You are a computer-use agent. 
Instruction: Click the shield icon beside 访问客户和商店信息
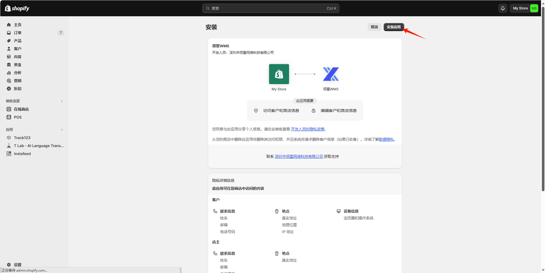[x=256, y=111]
